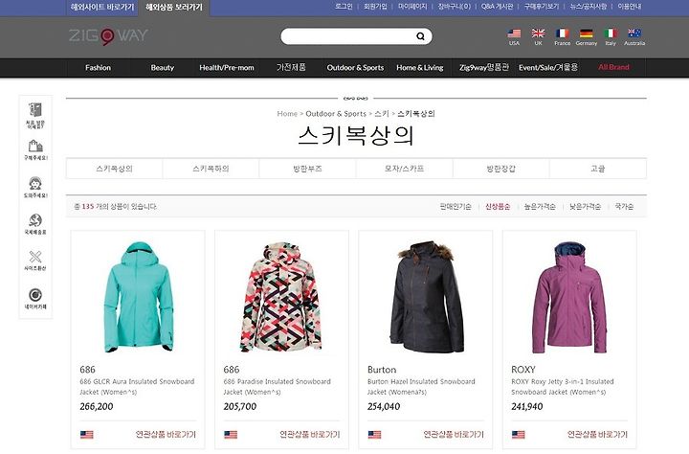Open the 가전제품 menu
The height and width of the screenshot is (454, 689).
pos(291,68)
